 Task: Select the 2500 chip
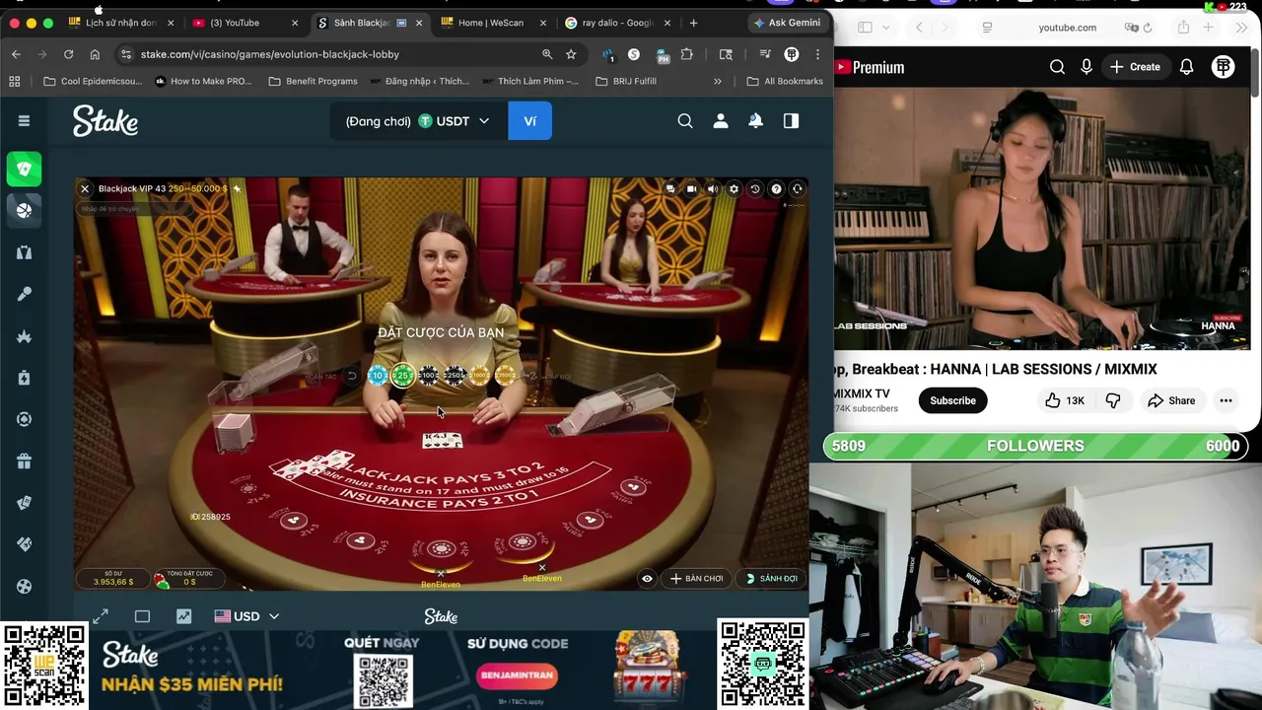(505, 376)
